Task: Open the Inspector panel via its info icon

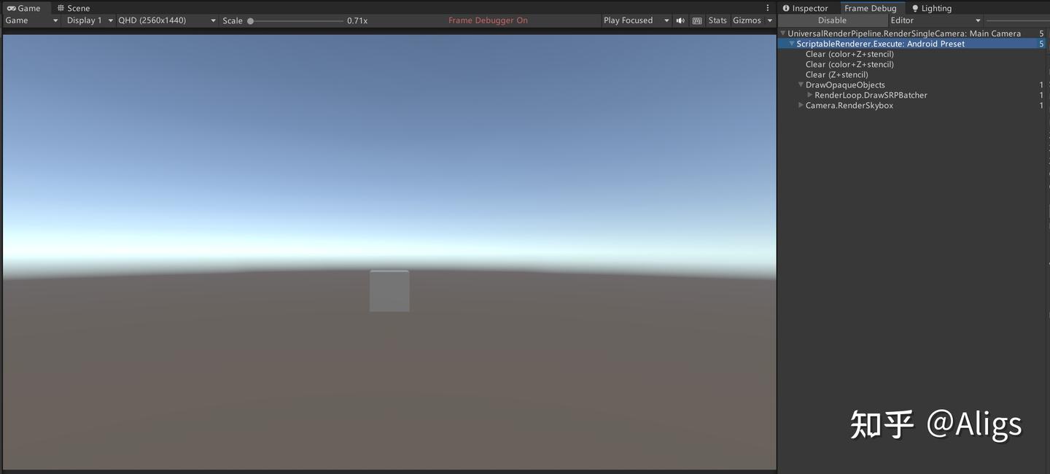Action: (x=785, y=8)
